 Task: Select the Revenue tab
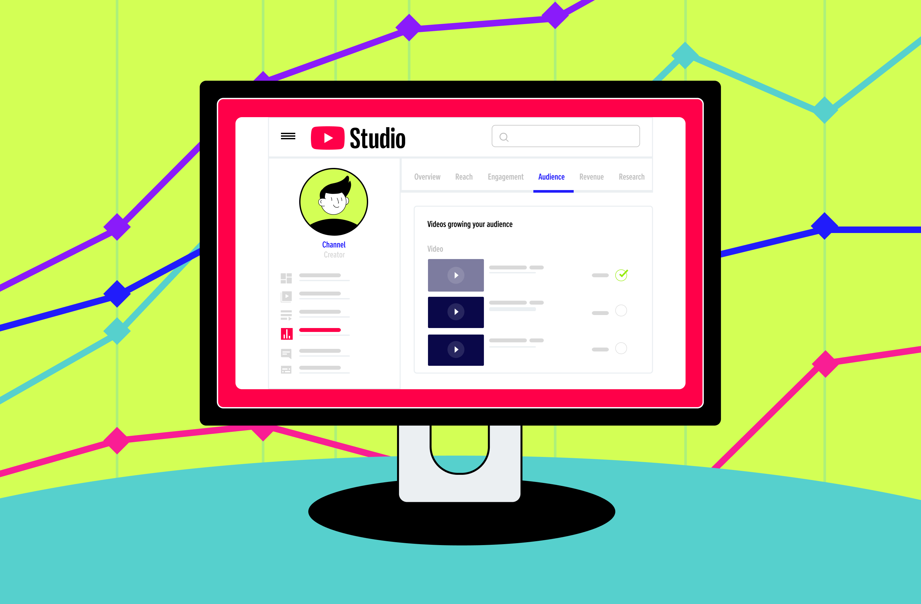(x=592, y=177)
